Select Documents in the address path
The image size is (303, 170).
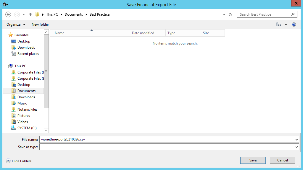pyautogui.click(x=74, y=14)
